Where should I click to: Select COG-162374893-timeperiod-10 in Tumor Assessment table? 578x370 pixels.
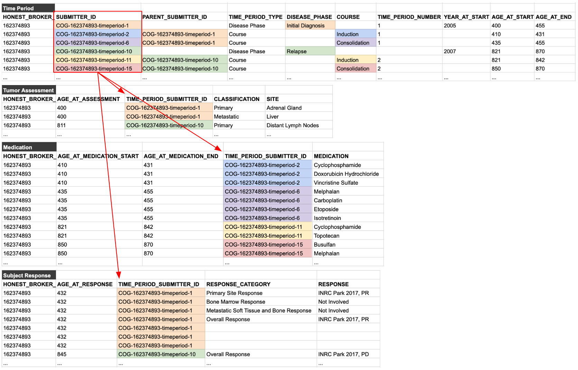pos(169,126)
